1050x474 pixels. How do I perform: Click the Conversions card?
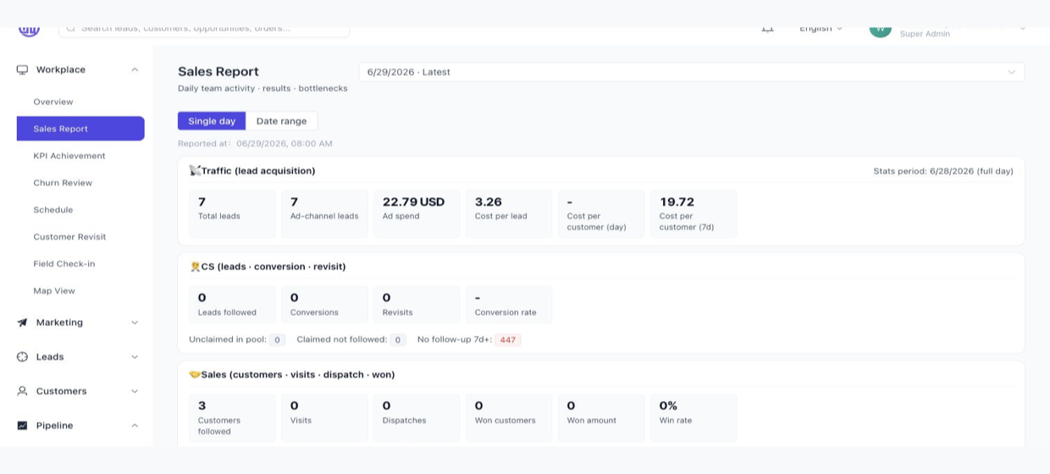(324, 305)
